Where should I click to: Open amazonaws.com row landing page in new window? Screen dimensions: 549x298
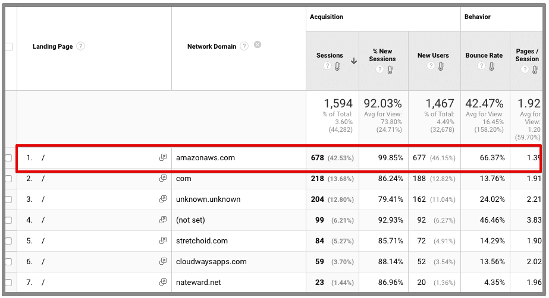pos(163,158)
